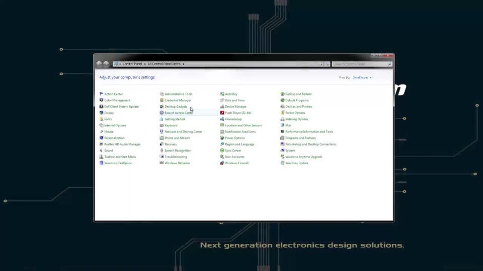The width and height of the screenshot is (483, 271).
Task: Open the Mail link
Action: (288, 125)
